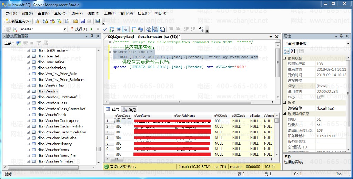Click the Change Connection icon beside database box
Screen dimensions: 353x179
(15, 29)
